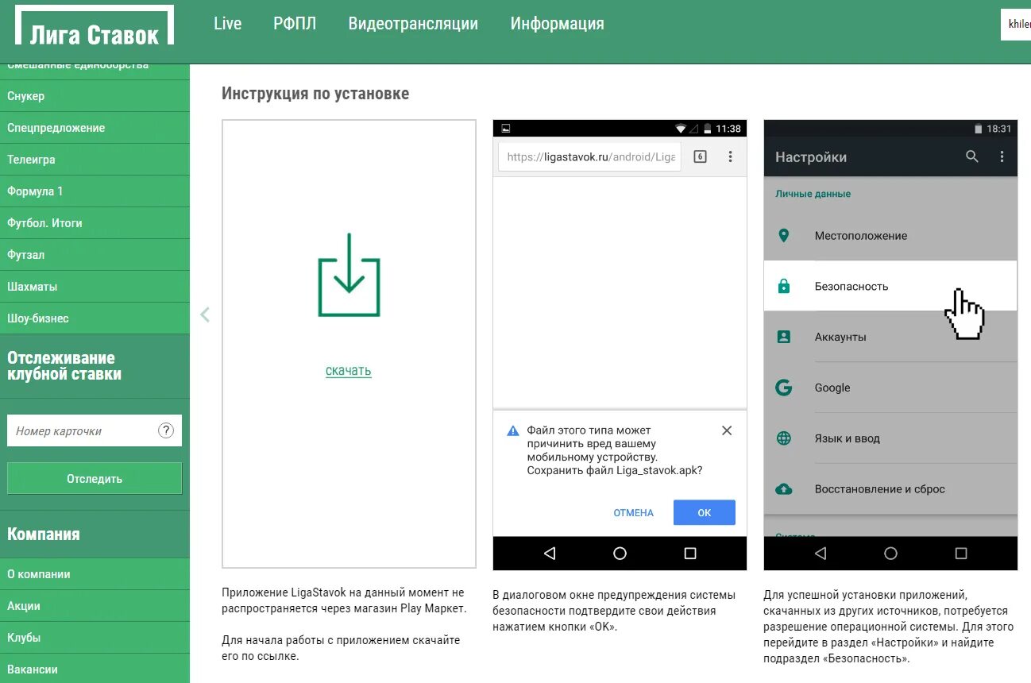
Task: Open Аккаунты in settings list
Action: [890, 337]
